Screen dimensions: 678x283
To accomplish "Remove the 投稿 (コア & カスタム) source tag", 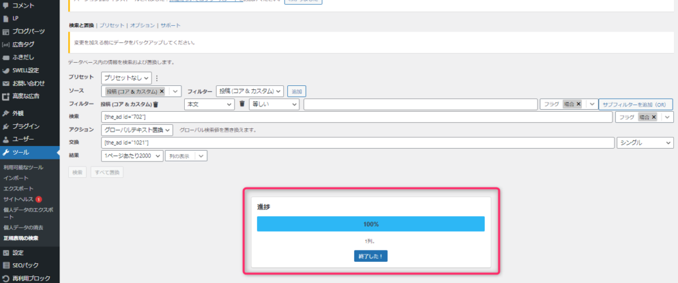I will (x=162, y=91).
